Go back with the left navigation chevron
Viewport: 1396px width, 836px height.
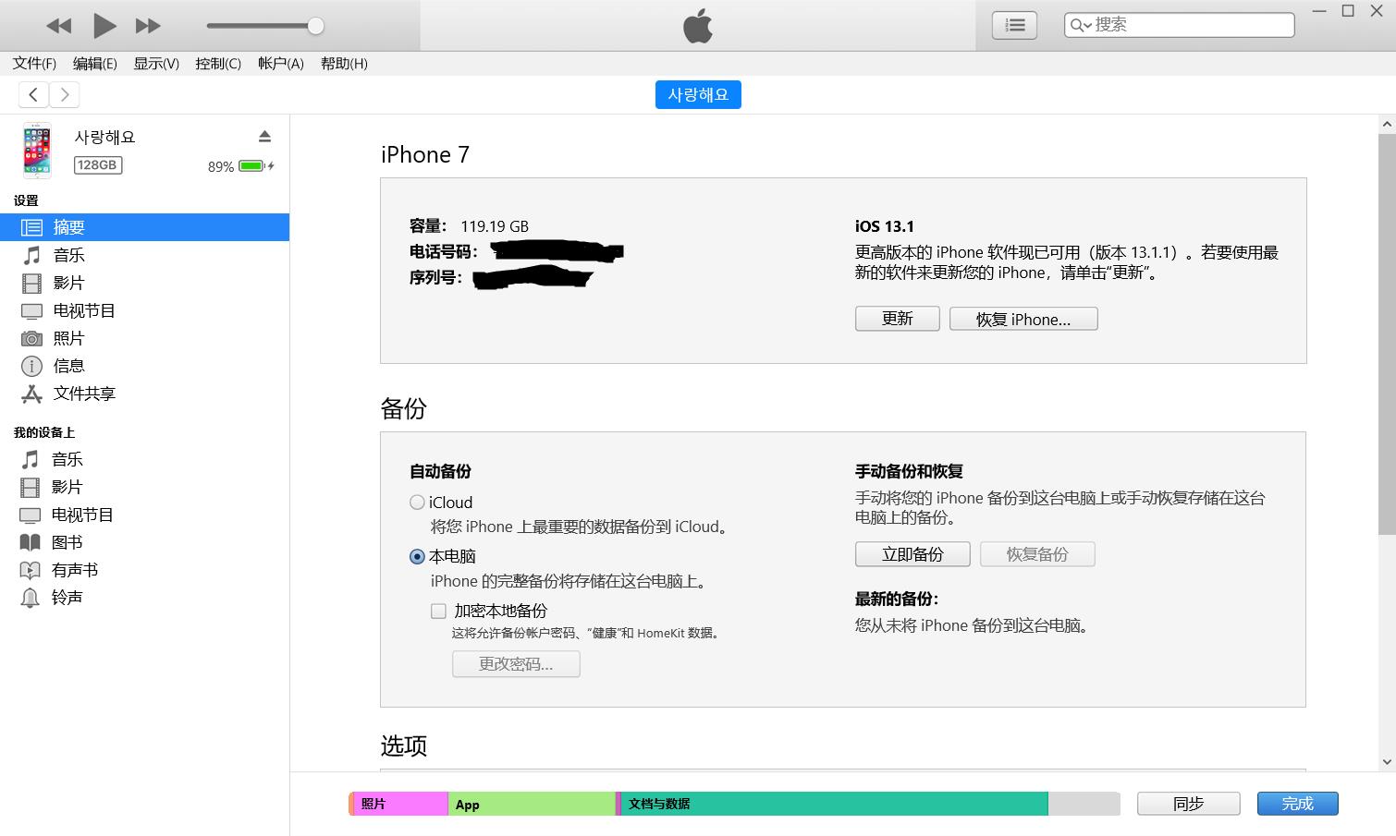click(33, 94)
